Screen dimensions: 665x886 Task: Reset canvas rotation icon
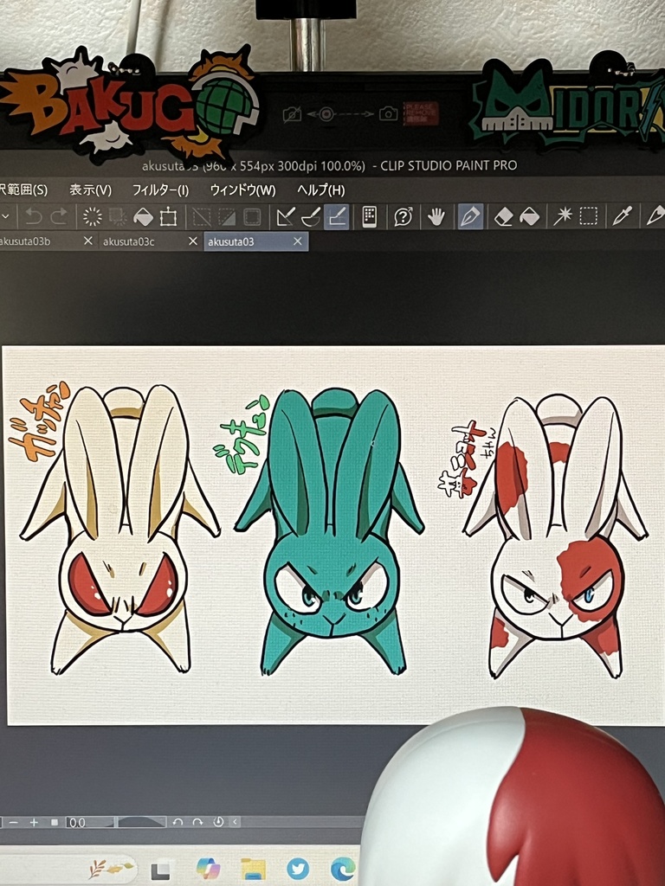[218, 822]
